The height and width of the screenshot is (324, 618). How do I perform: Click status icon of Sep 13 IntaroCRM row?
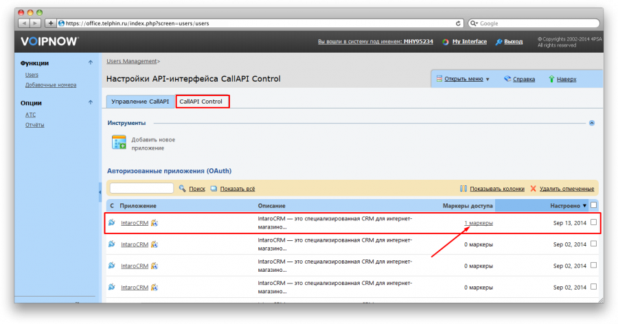(112, 222)
